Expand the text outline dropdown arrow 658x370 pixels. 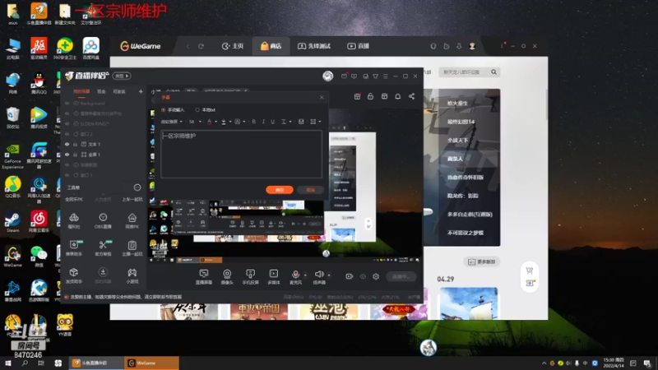click(243, 122)
